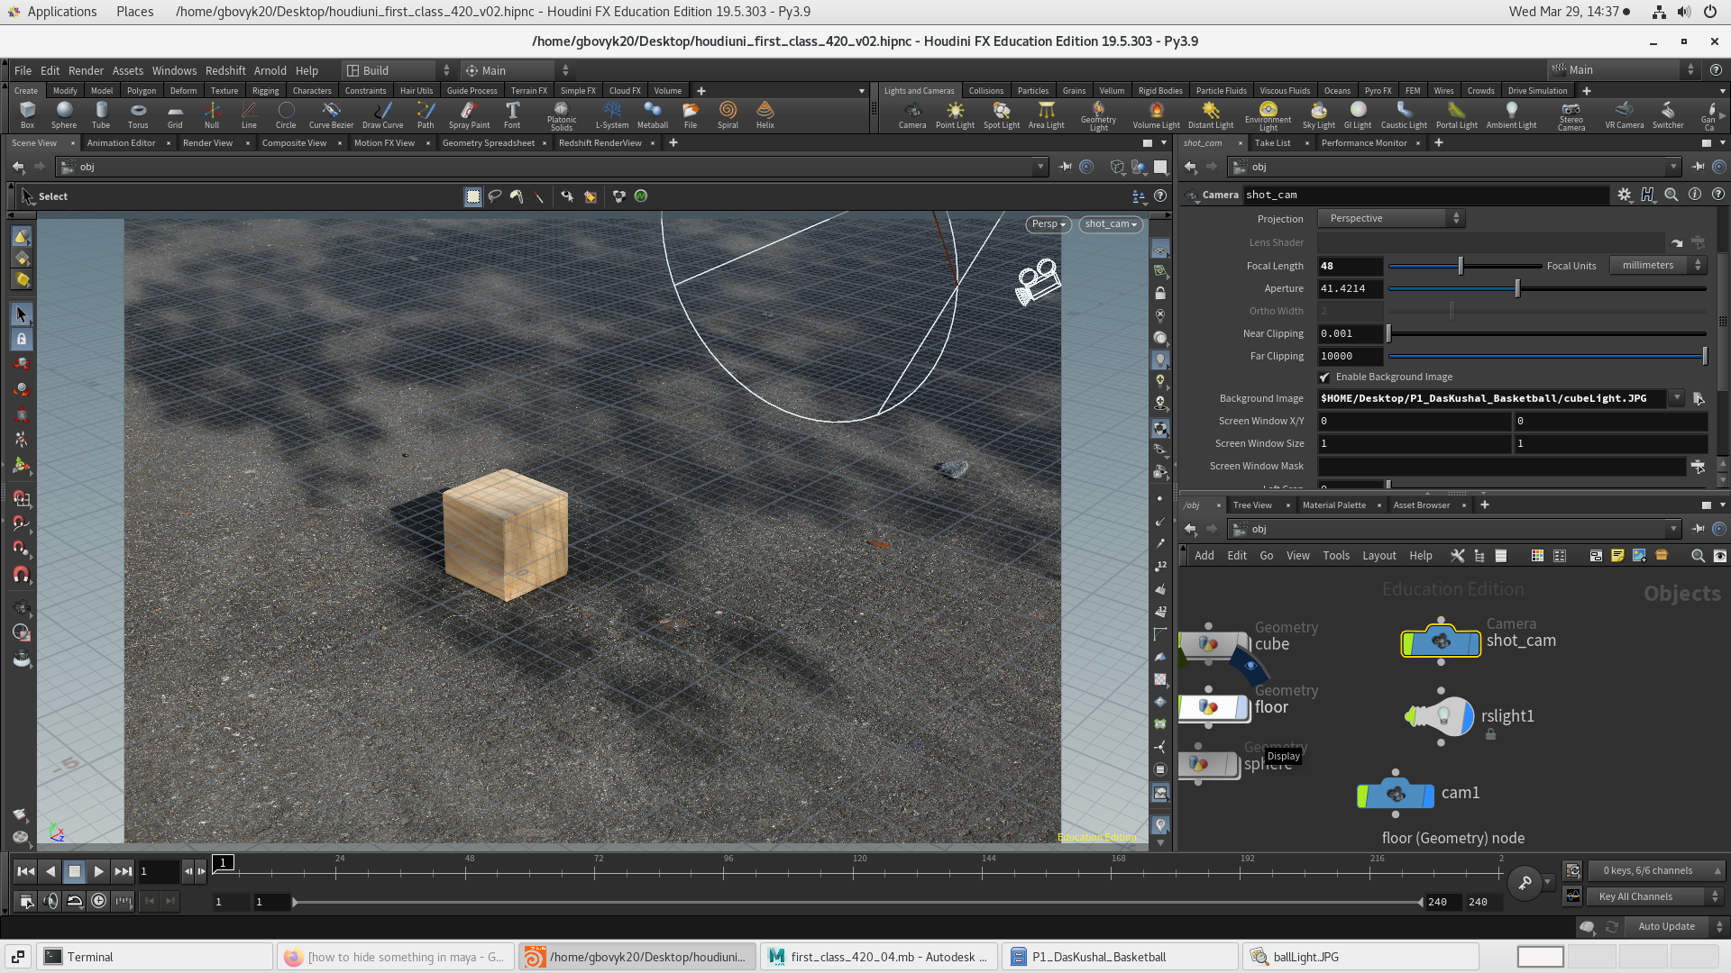Toggle the viewport lock camera button
Screen dimensions: 1731x973
coord(1160,294)
